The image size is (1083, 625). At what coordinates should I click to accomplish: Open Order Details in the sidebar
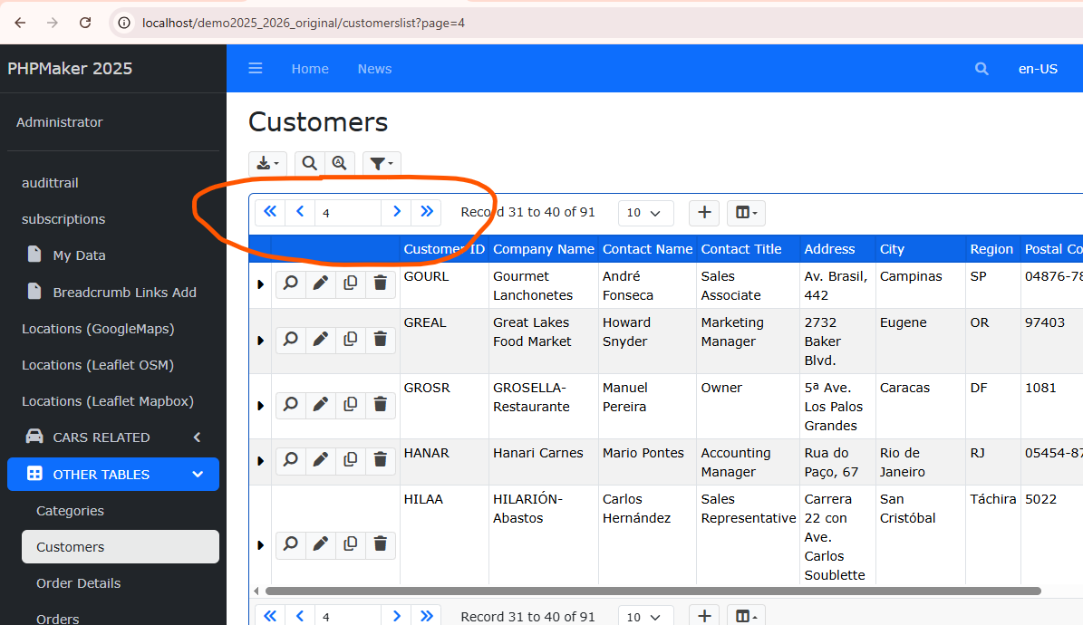(79, 583)
